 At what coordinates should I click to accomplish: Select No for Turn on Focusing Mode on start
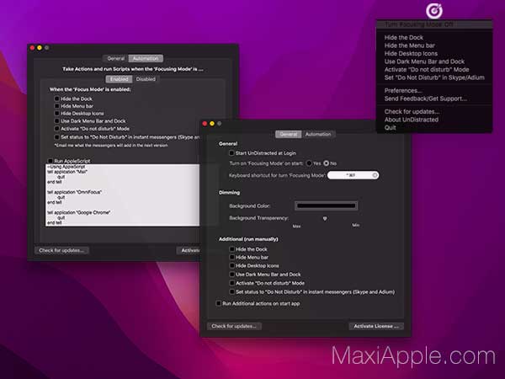tap(327, 163)
